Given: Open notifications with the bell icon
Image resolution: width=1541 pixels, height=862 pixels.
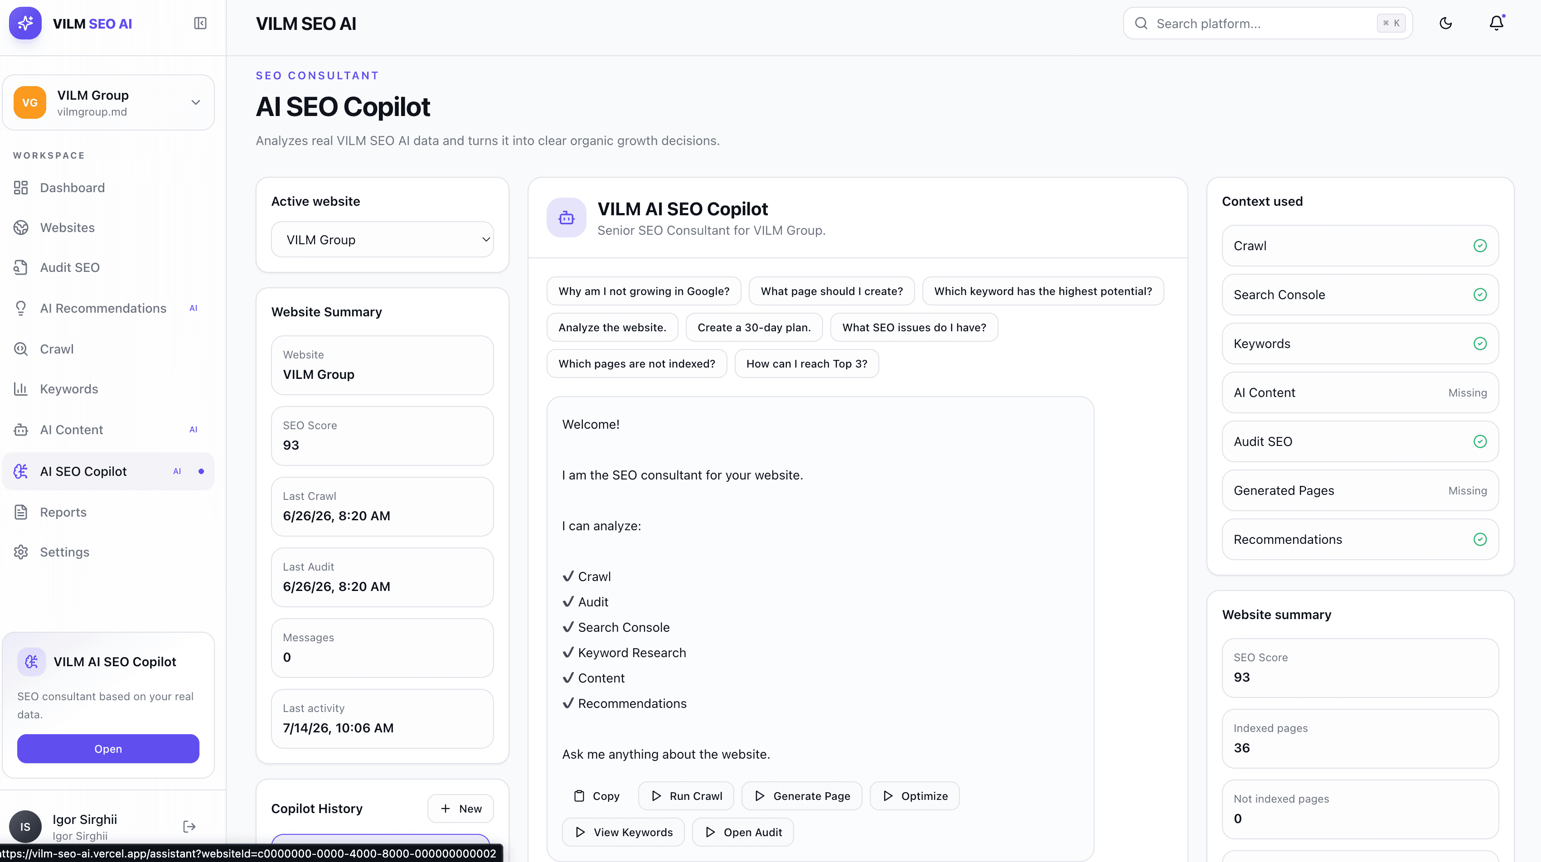Looking at the screenshot, I should [1497, 23].
